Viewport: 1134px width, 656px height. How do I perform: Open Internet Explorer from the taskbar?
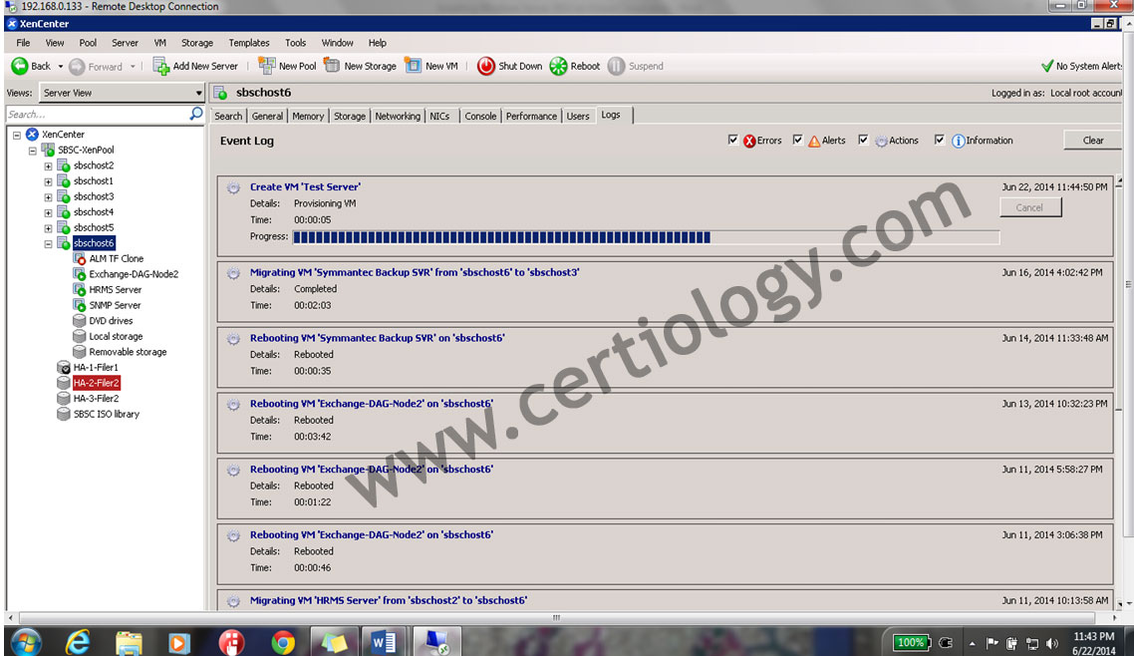tap(78, 642)
